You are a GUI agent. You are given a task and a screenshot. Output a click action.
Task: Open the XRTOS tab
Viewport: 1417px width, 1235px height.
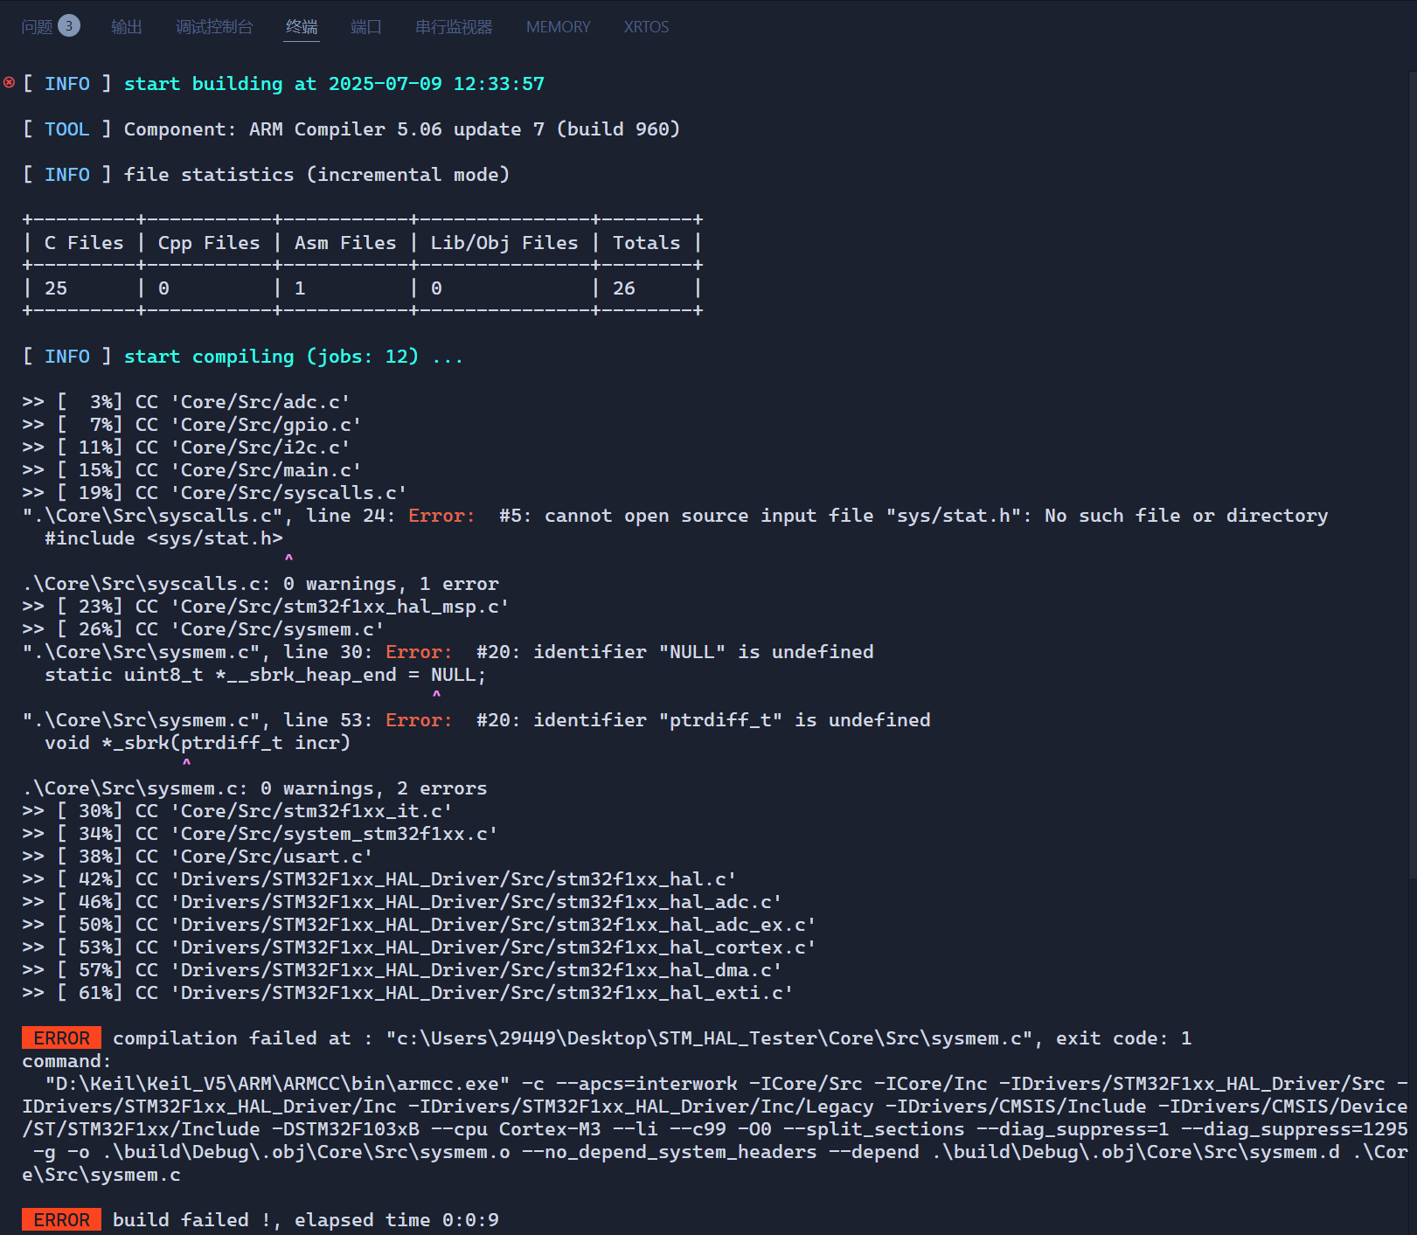[x=646, y=27]
